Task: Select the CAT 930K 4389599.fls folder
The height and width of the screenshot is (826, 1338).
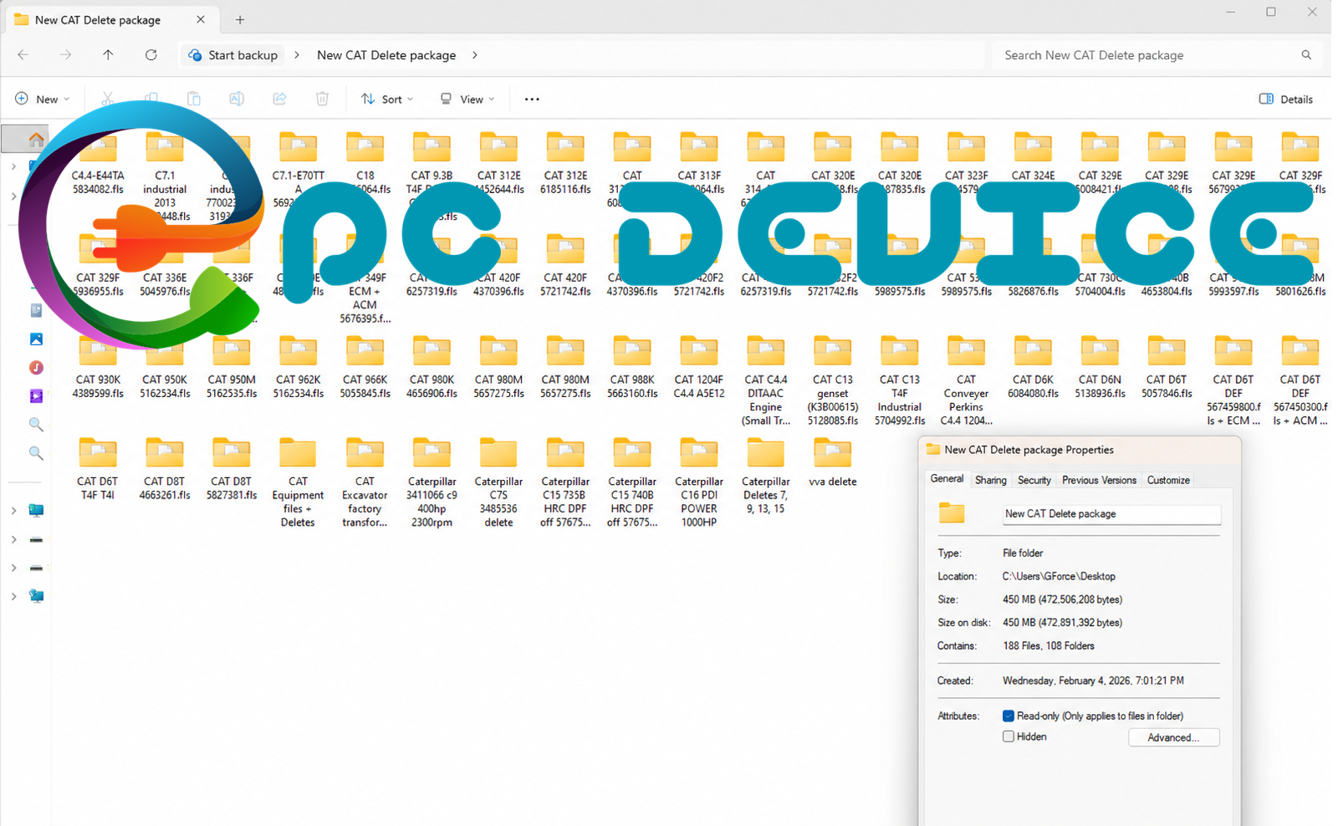Action: coord(98,367)
